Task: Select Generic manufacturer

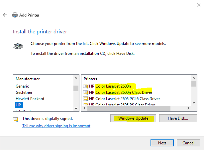Action: (x=22, y=86)
